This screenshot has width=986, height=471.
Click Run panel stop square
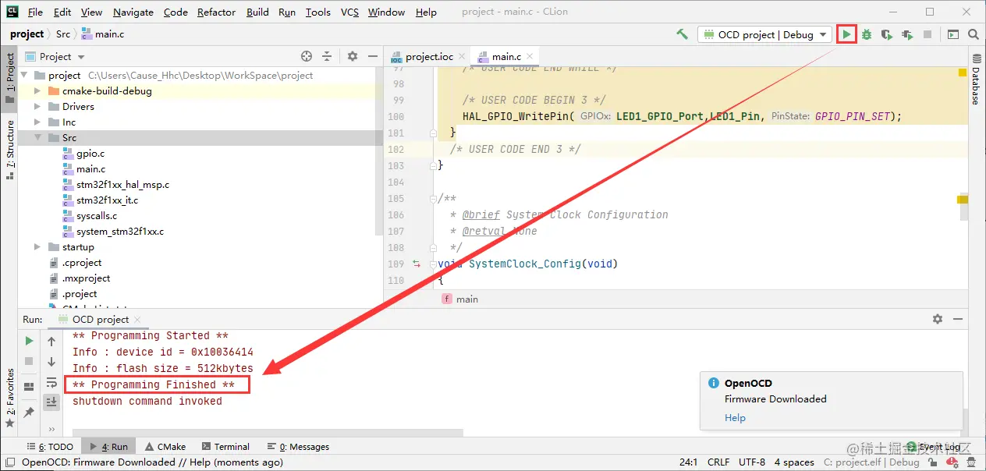click(29, 361)
